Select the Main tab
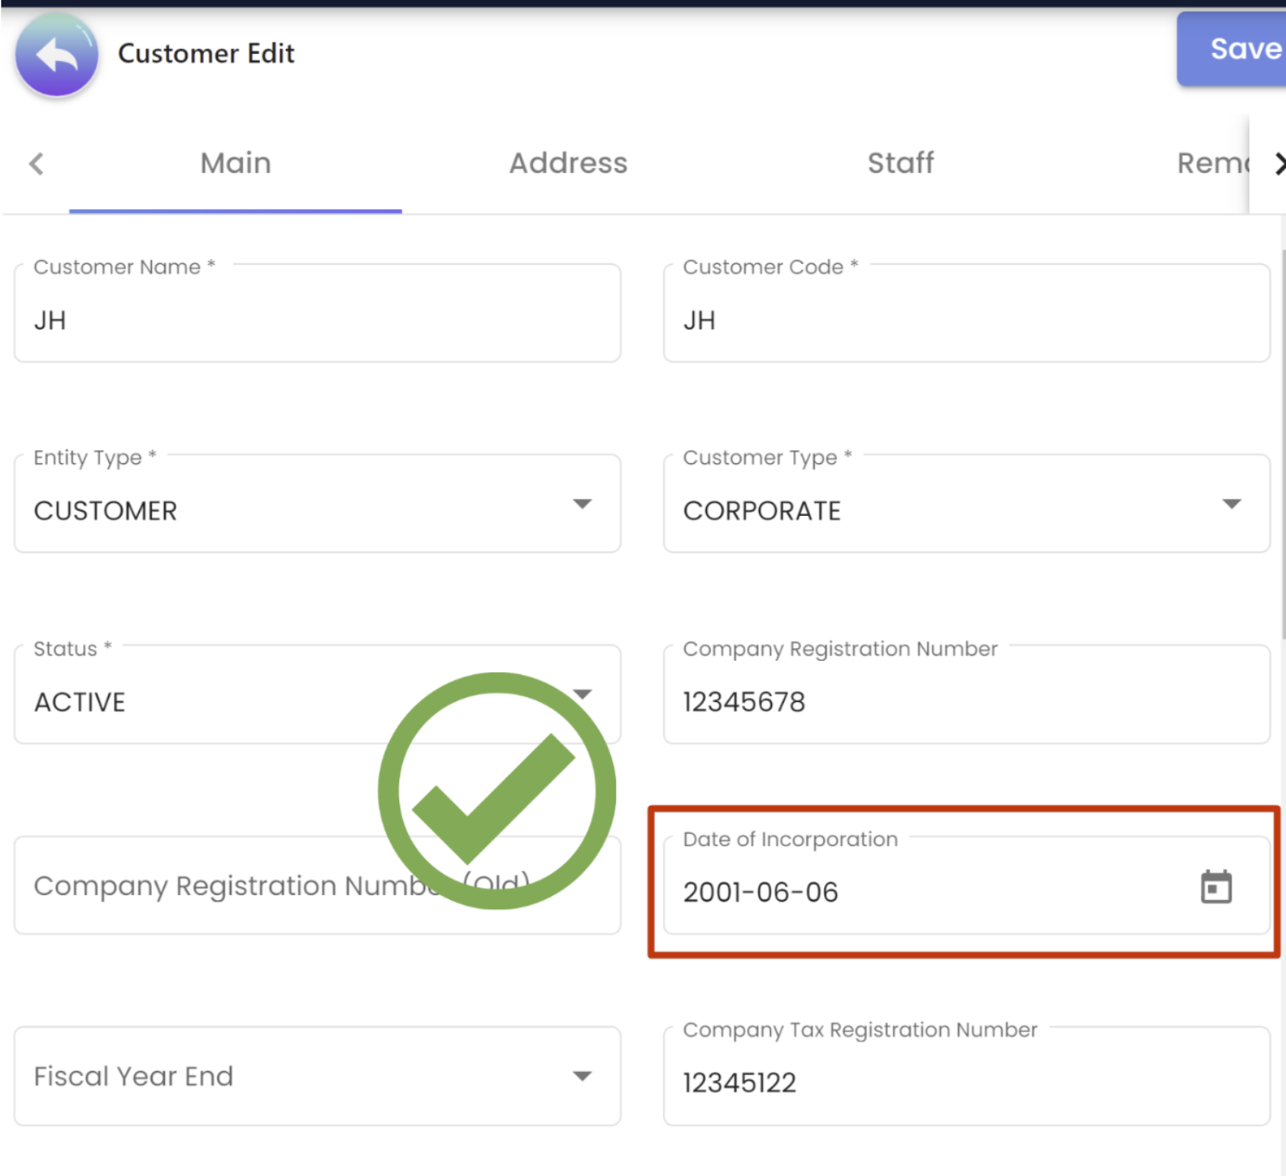1286x1176 pixels. pos(236,163)
